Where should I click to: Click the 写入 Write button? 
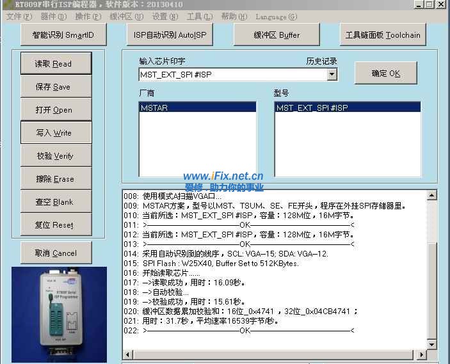pyautogui.click(x=55, y=133)
